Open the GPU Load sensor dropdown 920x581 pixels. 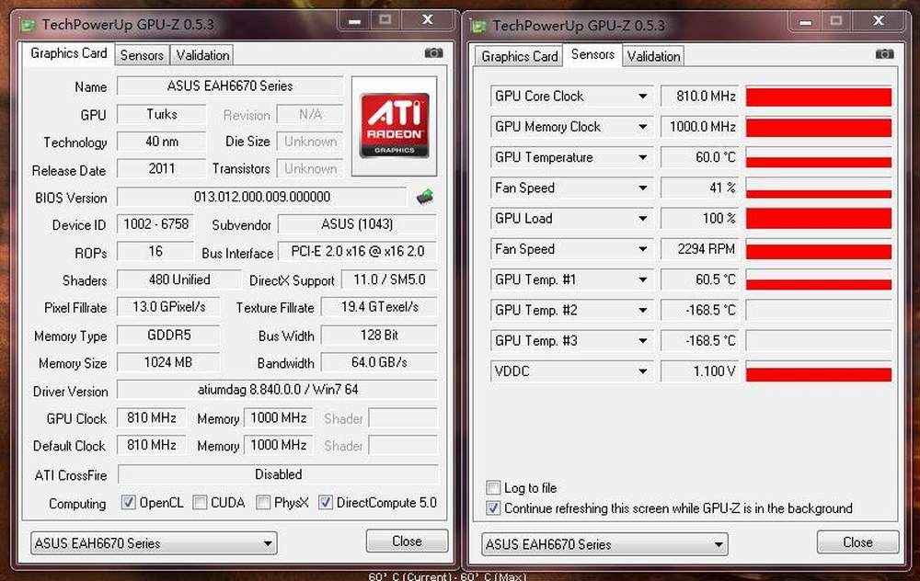tap(643, 218)
